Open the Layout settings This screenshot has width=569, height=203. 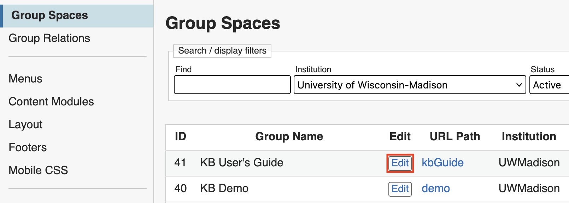[25, 124]
